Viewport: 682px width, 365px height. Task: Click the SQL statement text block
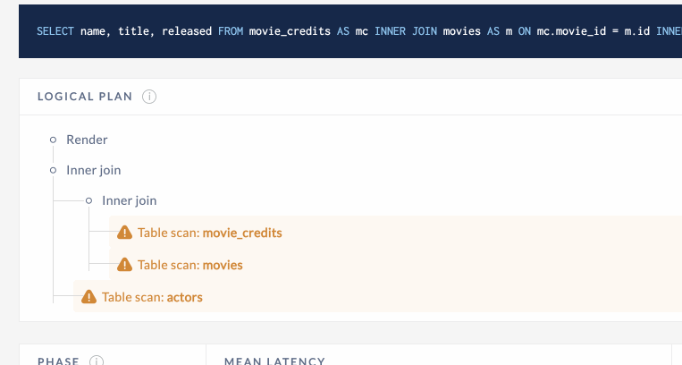pos(350,31)
